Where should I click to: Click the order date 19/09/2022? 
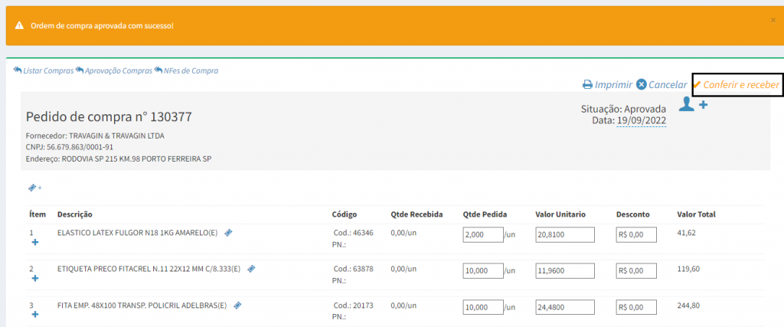641,120
